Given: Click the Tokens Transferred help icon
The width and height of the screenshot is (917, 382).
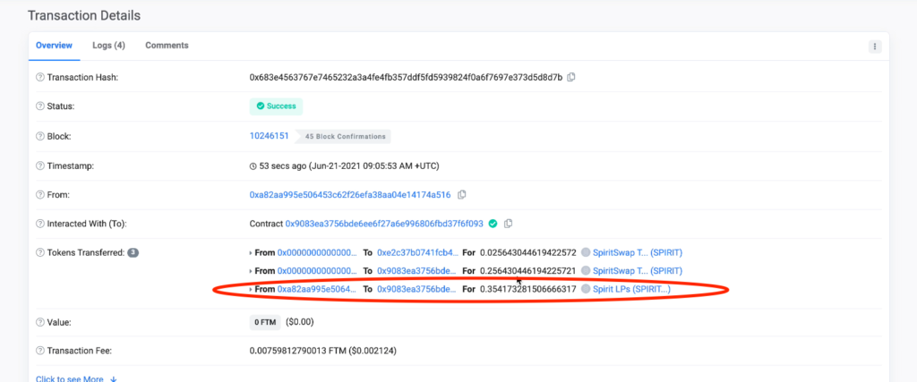Looking at the screenshot, I should pyautogui.click(x=40, y=253).
